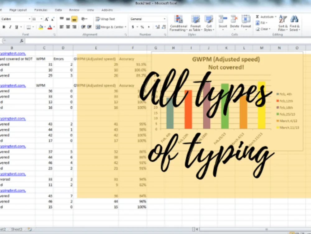Open the Calibri font name dropdown
Screen dimensions: 311x234
click(30, 19)
